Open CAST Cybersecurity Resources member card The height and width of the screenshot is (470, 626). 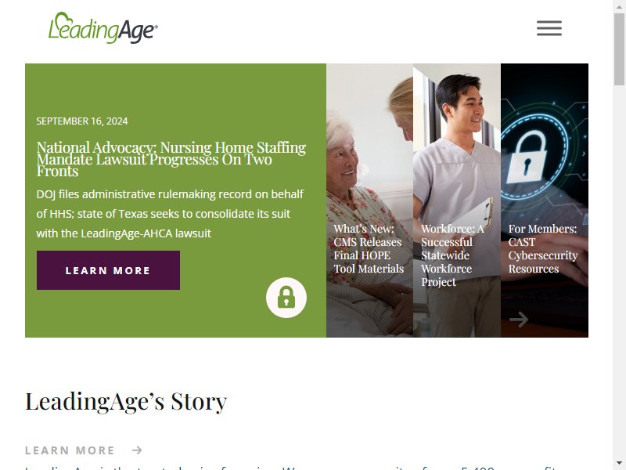point(543,248)
